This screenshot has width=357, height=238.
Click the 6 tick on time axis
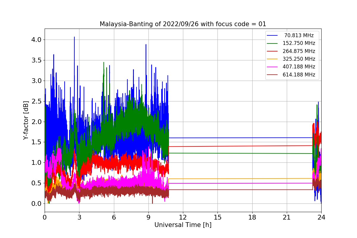pyautogui.click(x=114, y=217)
